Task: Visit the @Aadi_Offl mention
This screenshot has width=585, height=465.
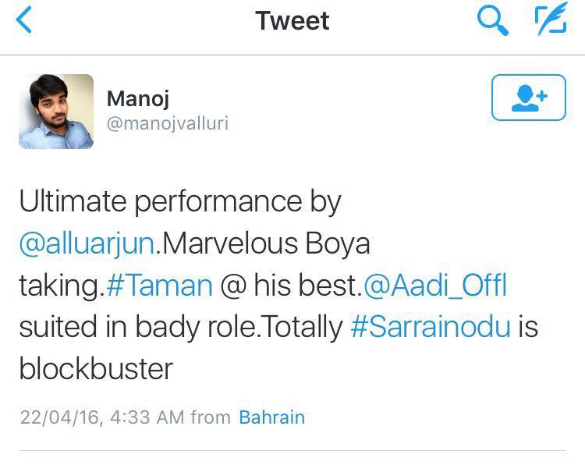Action: tap(434, 285)
